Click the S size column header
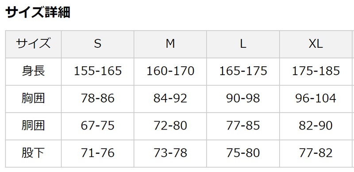Viewport: 354px width, 172px height. [x=97, y=44]
